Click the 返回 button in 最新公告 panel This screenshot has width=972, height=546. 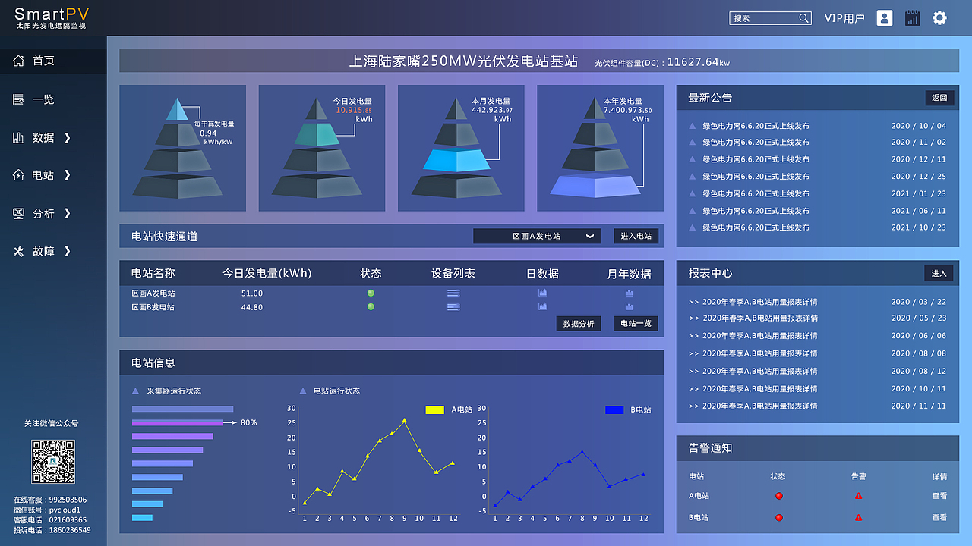pos(939,98)
